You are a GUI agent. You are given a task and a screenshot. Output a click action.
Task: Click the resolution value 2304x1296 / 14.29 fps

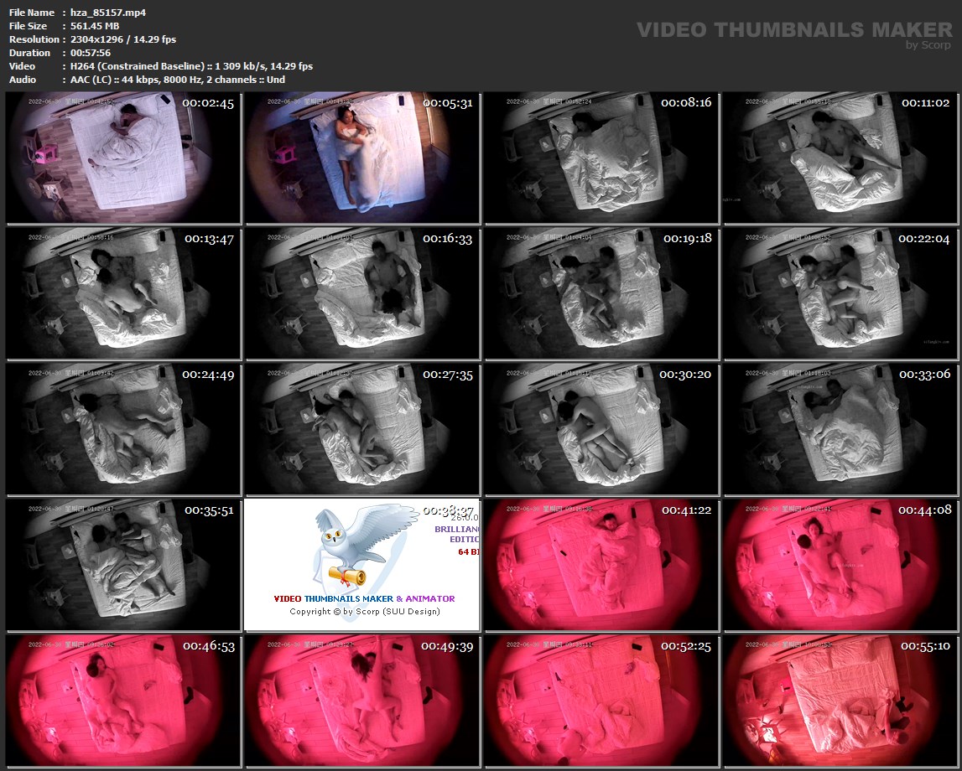[x=123, y=39]
